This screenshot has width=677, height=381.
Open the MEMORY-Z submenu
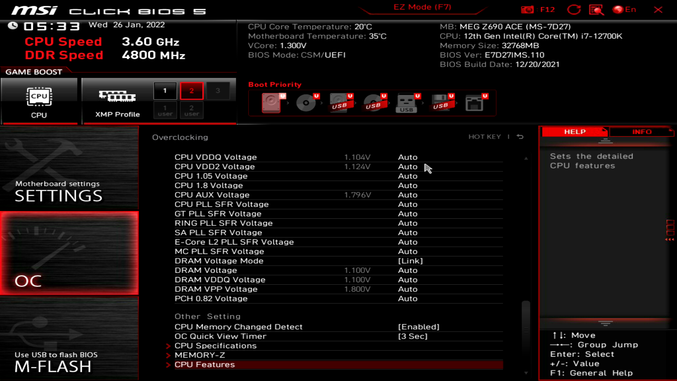tap(200, 355)
